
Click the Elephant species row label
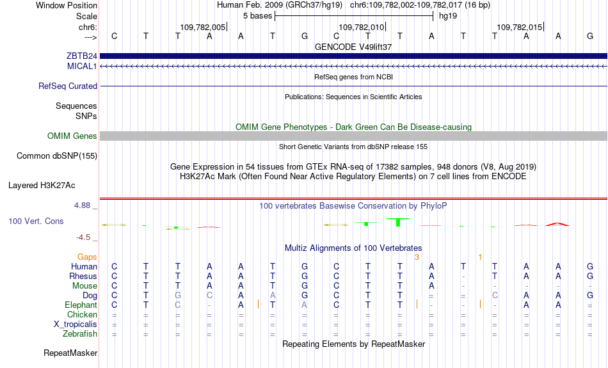(81, 305)
